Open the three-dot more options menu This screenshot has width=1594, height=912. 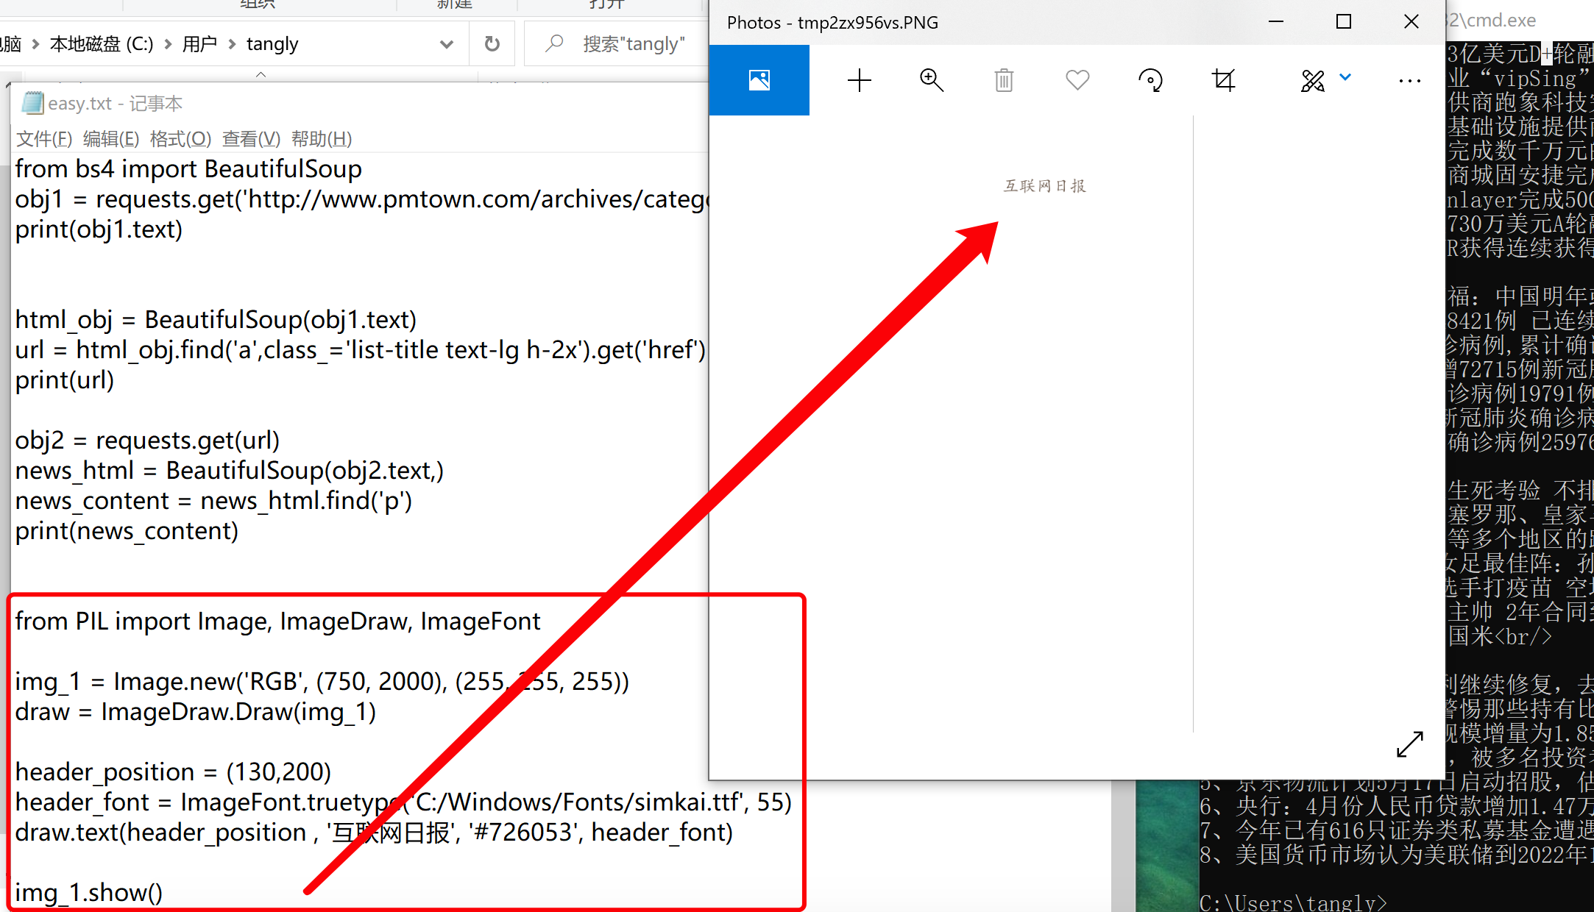(x=1409, y=81)
